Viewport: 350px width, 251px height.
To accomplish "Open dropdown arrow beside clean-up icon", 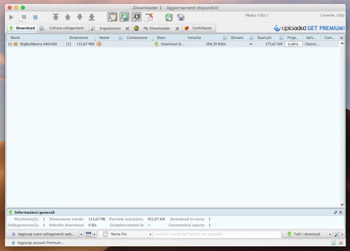I will point(95,234).
